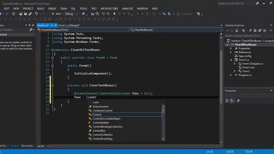Switch to Form1.cs [Design] tab
This screenshot has height=154, width=274.
[69, 25]
